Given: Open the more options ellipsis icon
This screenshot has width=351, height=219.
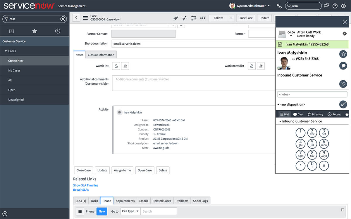Looking at the screenshot, I should click(x=203, y=18).
